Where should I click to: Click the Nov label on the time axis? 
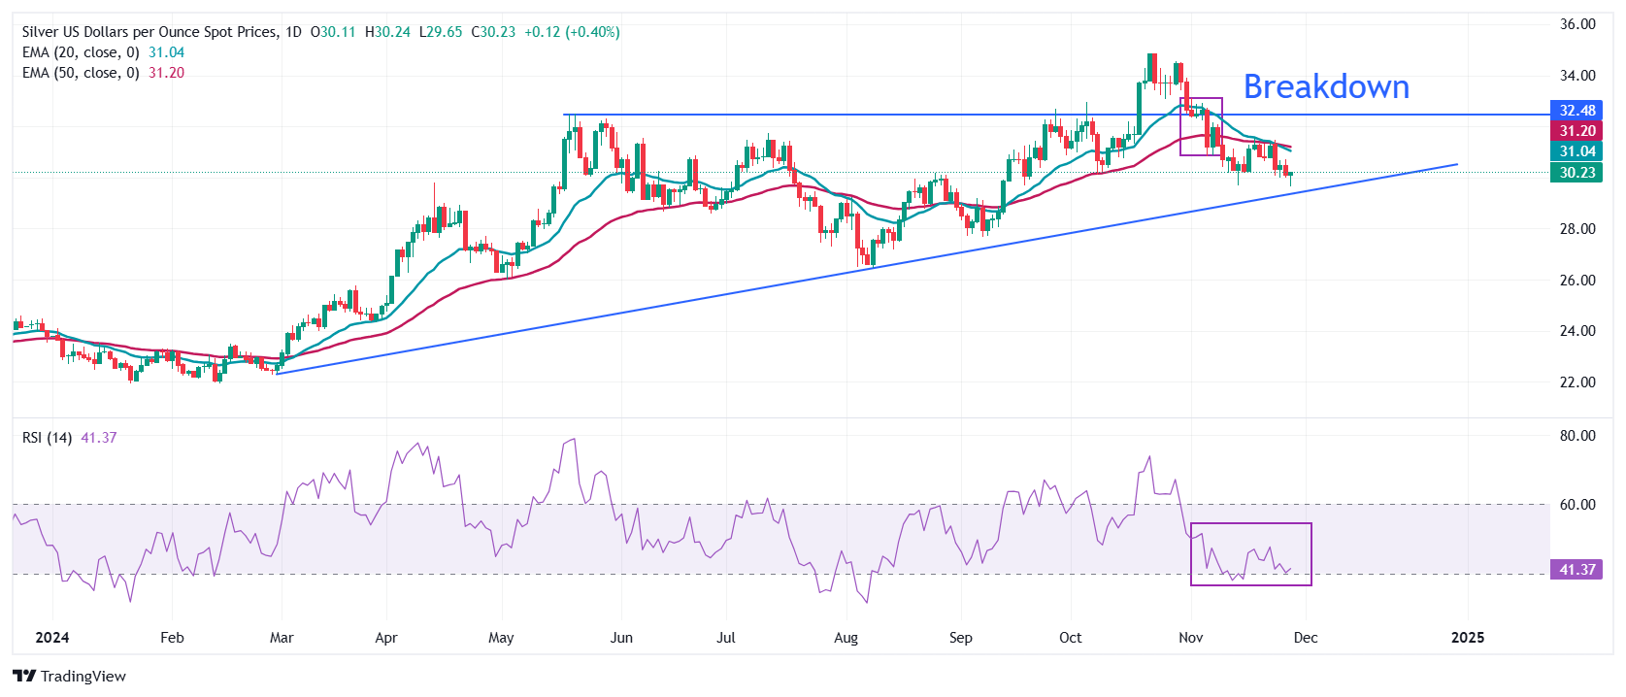pos(1190,638)
